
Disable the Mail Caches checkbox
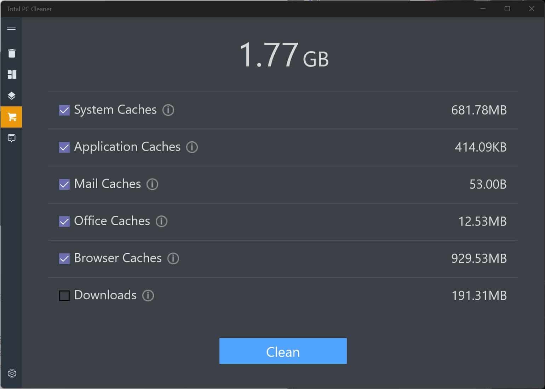[x=64, y=184]
